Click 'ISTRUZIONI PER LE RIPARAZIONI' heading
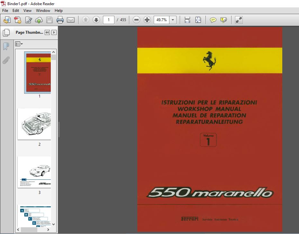The width and height of the screenshot is (299, 234). click(x=209, y=102)
